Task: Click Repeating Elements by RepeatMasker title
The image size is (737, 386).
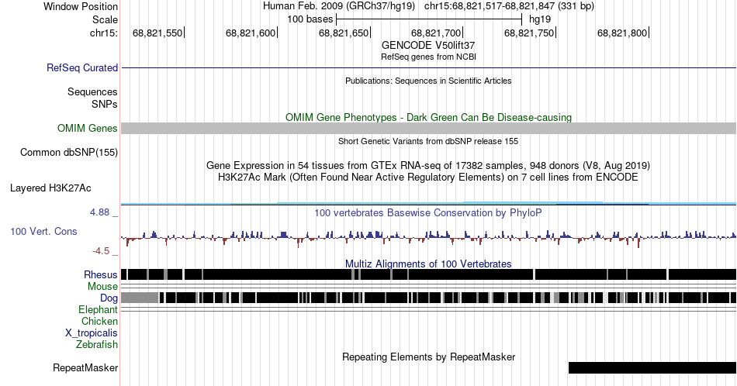Action: click(428, 357)
